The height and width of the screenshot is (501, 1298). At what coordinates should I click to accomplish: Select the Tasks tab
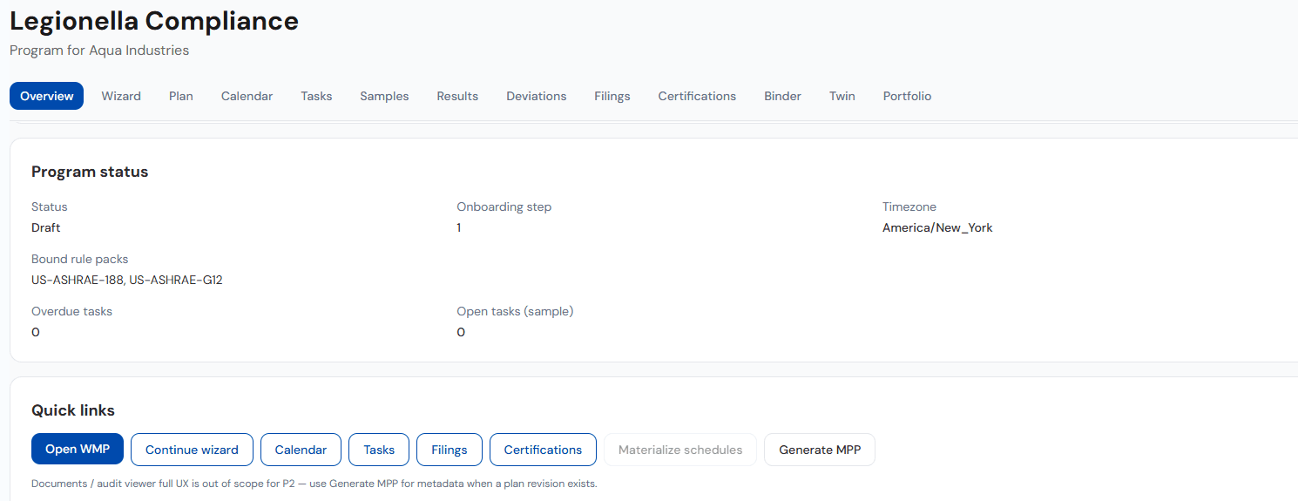tap(316, 96)
